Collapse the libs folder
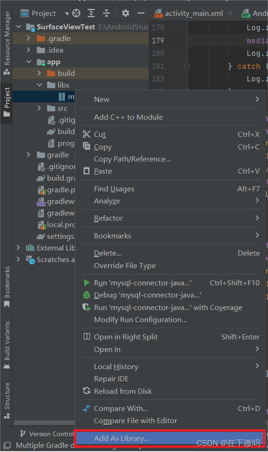 [x=40, y=85]
